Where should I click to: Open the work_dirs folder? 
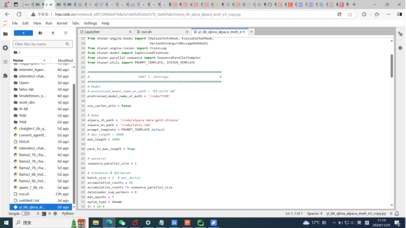tap(27, 103)
